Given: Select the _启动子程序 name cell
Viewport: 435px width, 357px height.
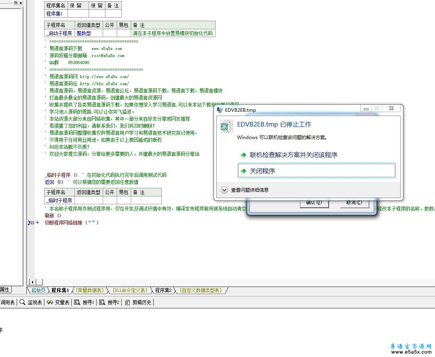Looking at the screenshot, I should 59,33.
